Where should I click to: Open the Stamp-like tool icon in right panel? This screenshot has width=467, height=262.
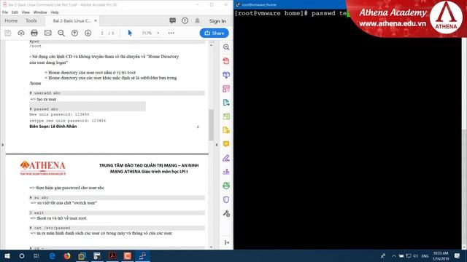click(226, 172)
